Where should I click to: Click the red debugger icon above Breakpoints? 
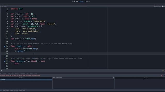click(x=162, y=76)
